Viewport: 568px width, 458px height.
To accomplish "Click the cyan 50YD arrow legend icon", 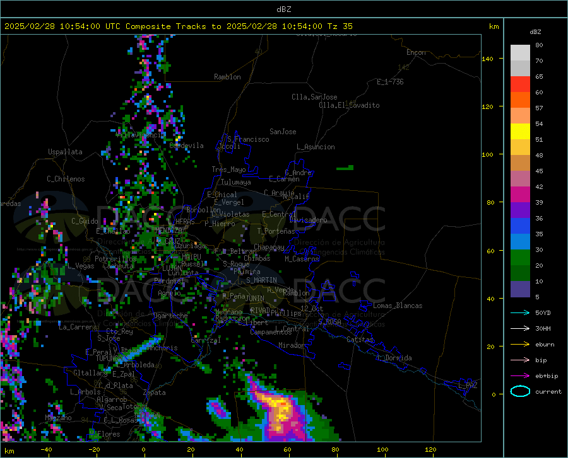I will click(x=520, y=312).
